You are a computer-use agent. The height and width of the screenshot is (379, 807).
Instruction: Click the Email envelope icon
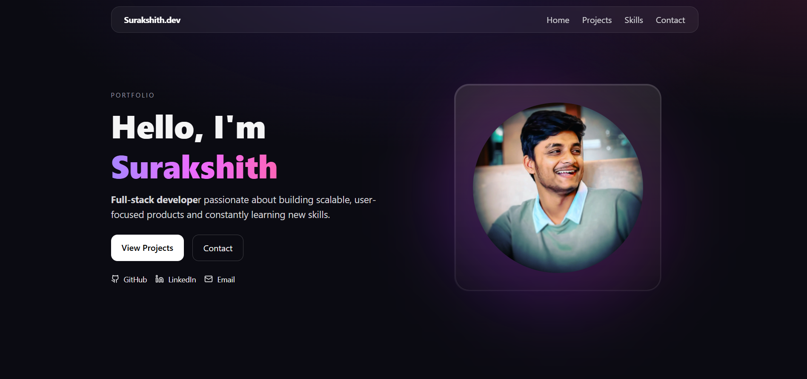209,279
